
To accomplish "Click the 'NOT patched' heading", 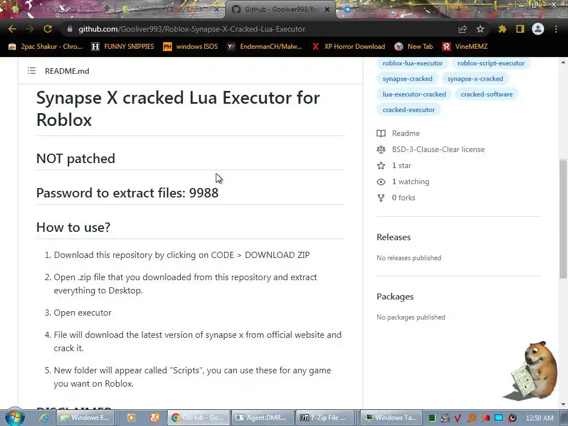I will click(75, 158).
